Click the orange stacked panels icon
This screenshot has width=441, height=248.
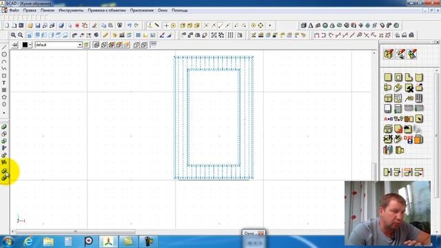click(419, 139)
